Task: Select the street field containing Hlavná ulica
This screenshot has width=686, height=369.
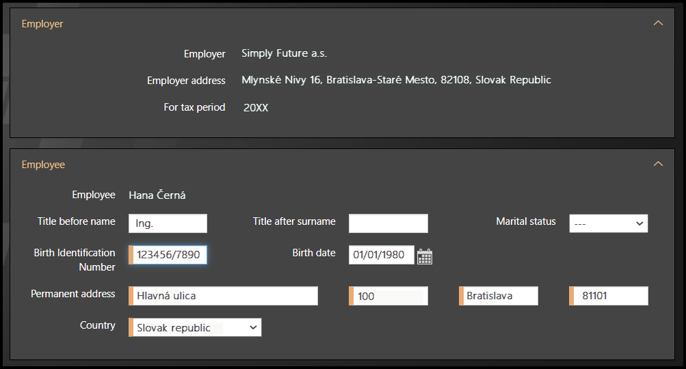Action: [x=224, y=296]
